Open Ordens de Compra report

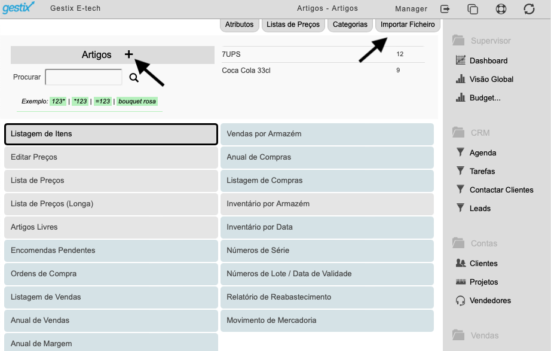tap(111, 274)
